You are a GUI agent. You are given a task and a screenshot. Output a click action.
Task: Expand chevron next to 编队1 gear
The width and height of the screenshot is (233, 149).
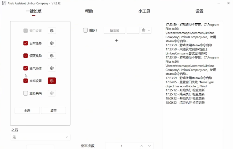pyautogui.click(x=149, y=30)
